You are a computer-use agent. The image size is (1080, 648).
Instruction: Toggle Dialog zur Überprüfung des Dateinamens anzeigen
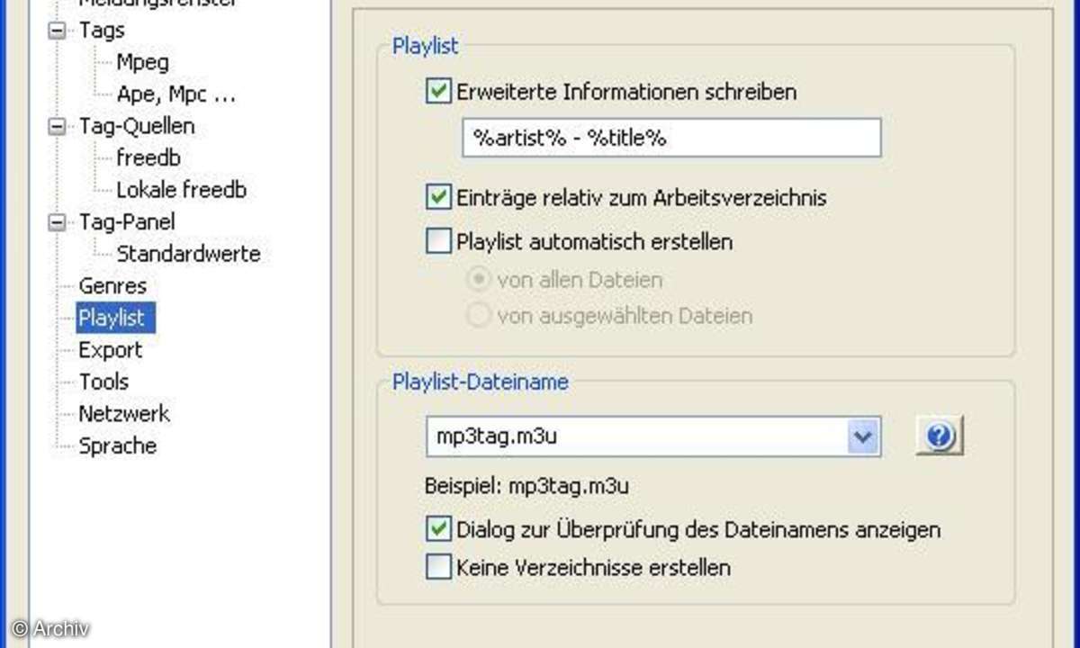(438, 529)
